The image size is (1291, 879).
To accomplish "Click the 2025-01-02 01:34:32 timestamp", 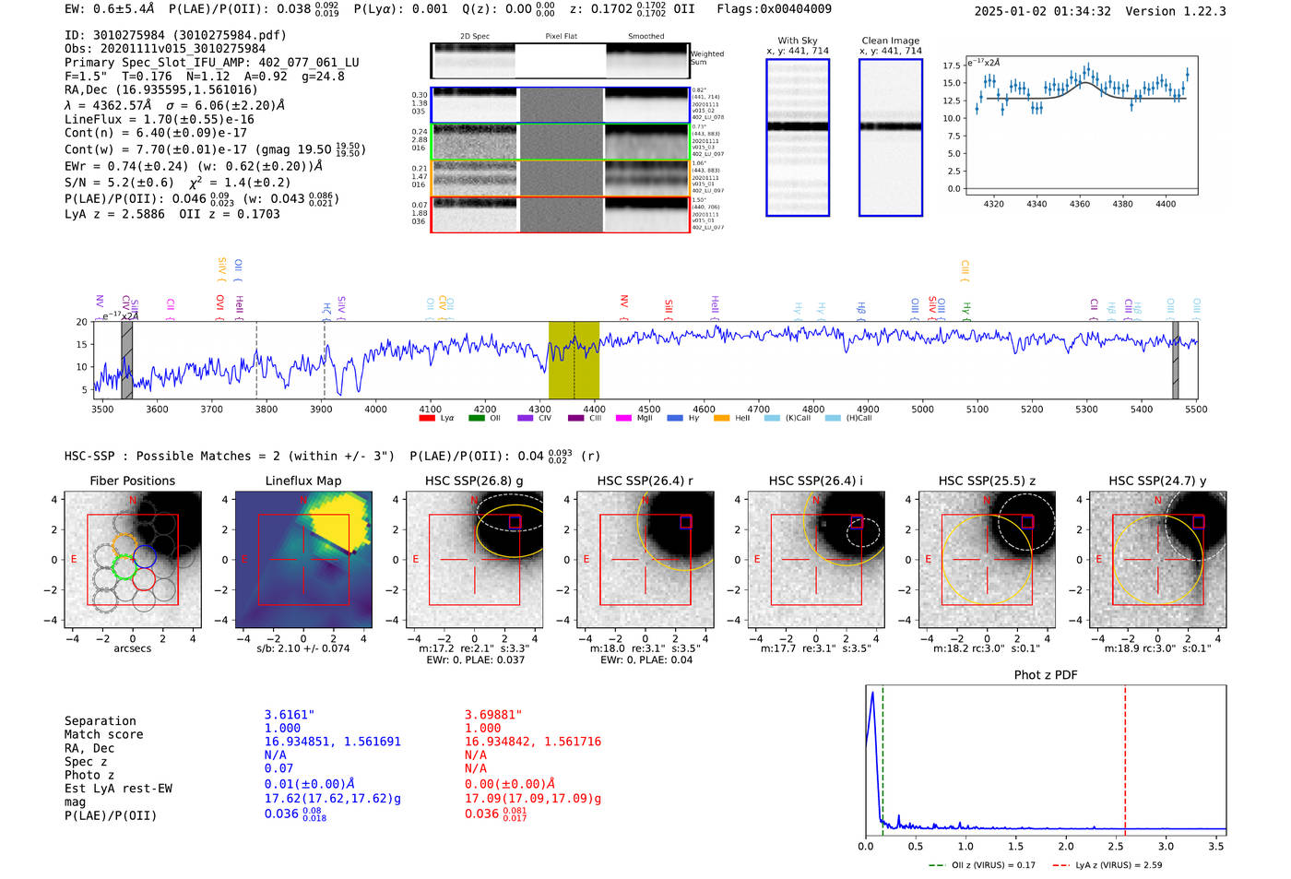I will pyautogui.click(x=1042, y=11).
